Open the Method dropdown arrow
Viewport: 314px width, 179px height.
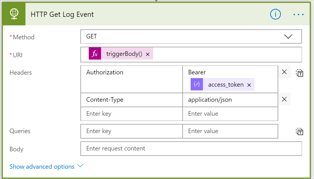288,36
